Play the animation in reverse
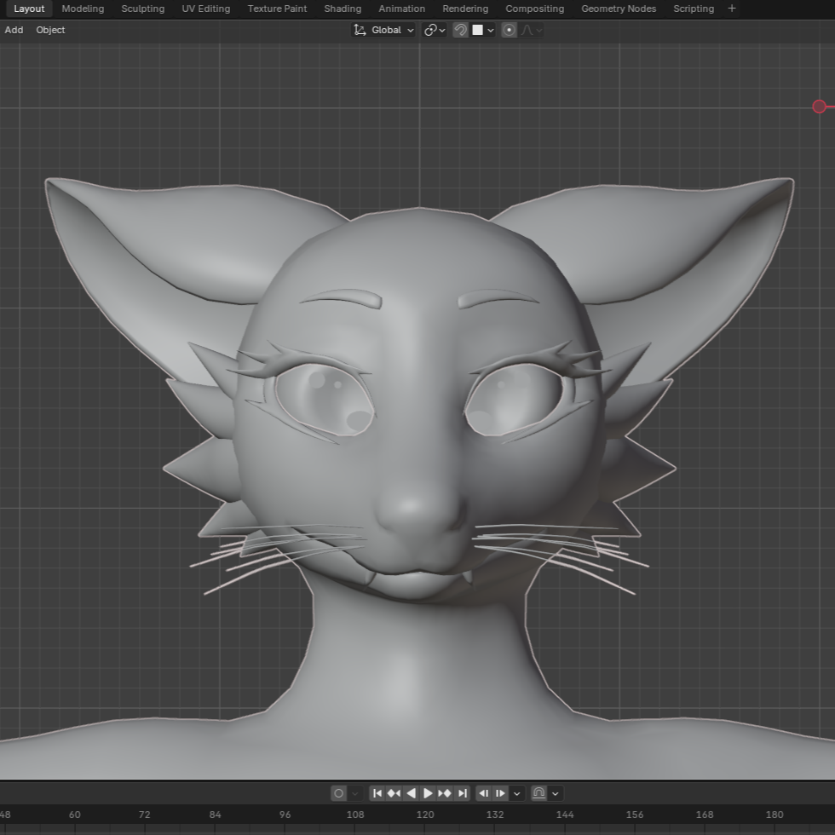The height and width of the screenshot is (835, 835). click(x=411, y=793)
